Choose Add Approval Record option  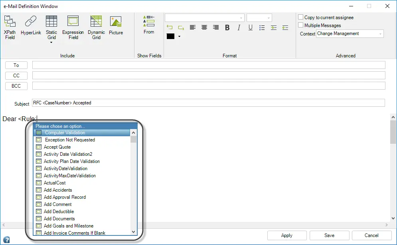tap(82, 197)
